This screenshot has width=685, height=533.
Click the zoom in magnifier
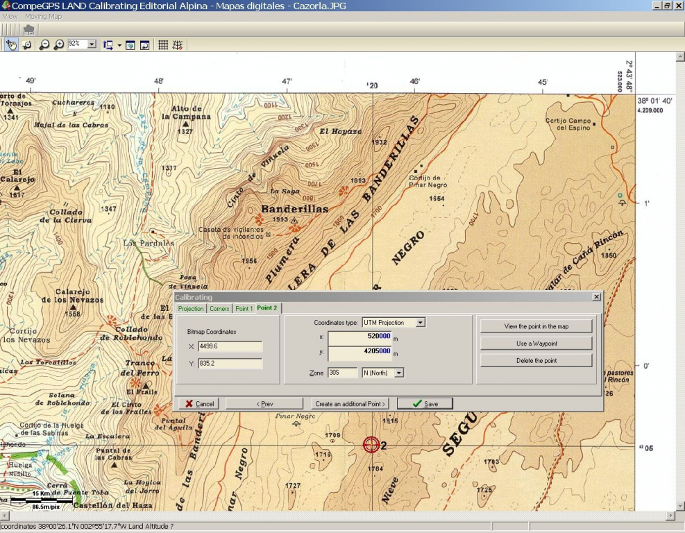pyautogui.click(x=58, y=44)
